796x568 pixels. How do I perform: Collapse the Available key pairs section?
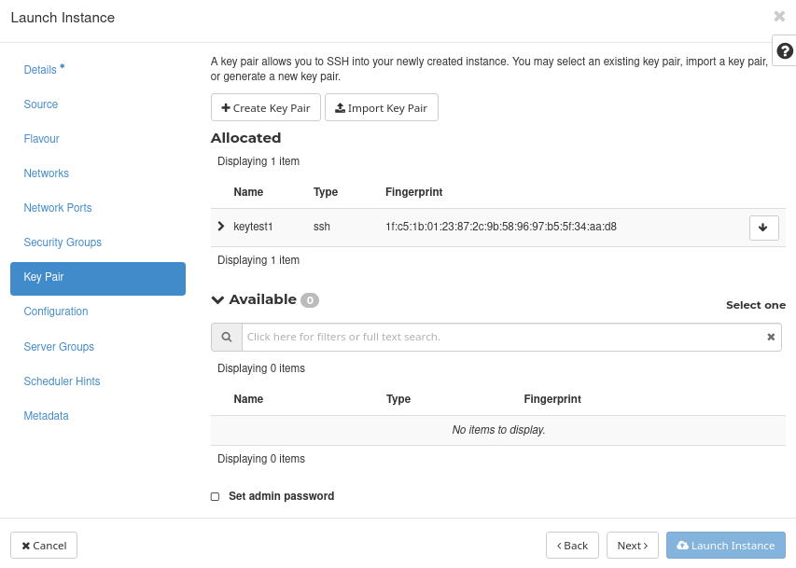coord(216,299)
